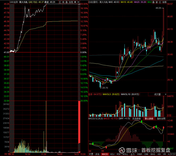Screen dimensions: 176x156
Task: Click the 叠 overlay button on the daily K-line chart
Action: (x=153, y=2)
